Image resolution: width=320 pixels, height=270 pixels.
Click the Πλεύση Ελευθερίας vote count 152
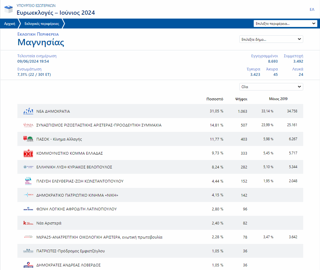pyautogui.click(x=244, y=181)
